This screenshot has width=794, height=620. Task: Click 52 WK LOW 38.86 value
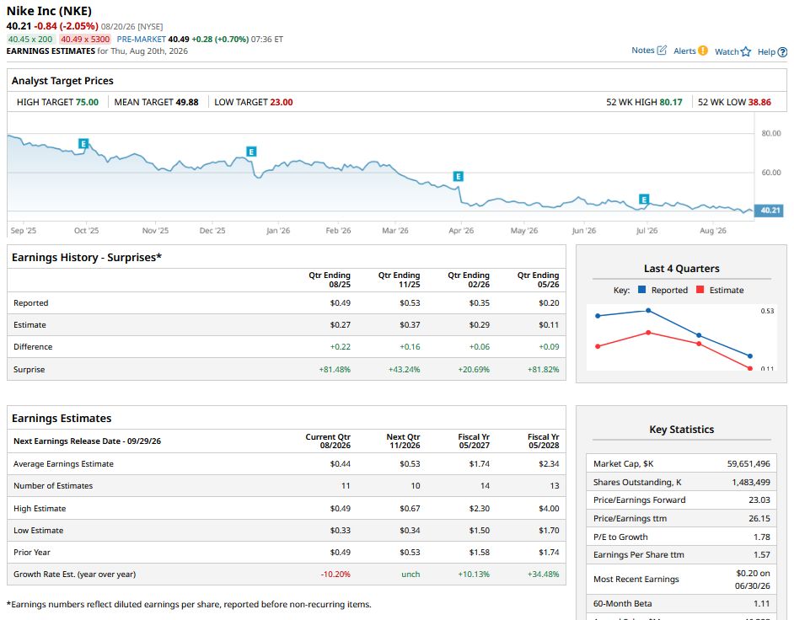759,102
